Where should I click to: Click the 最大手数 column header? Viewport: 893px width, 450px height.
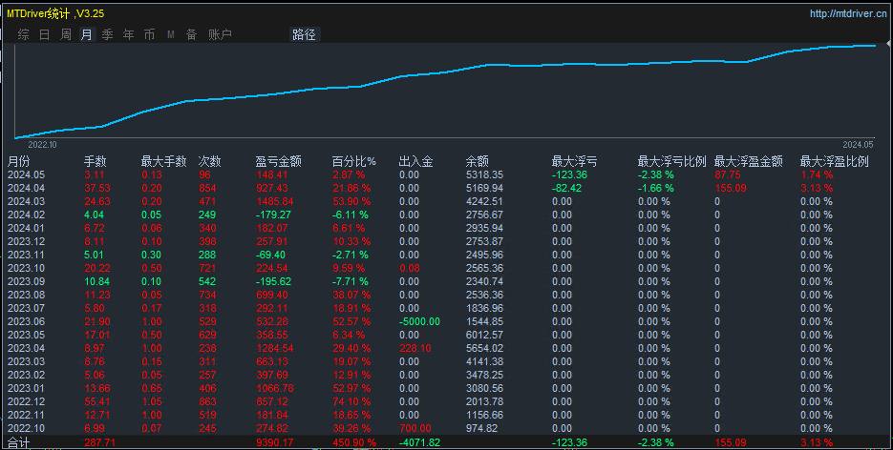pyautogui.click(x=163, y=161)
